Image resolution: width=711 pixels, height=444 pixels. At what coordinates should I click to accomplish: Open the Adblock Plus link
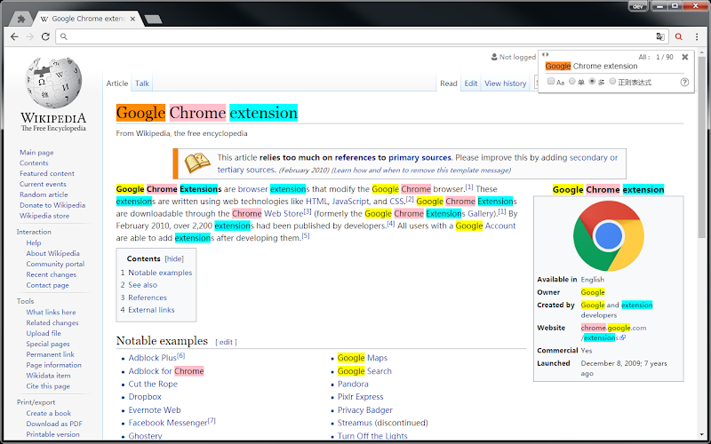tap(152, 358)
